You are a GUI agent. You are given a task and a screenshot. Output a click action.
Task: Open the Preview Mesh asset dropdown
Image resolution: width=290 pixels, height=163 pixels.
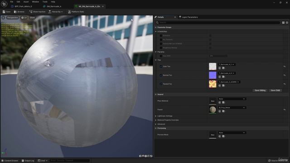click(232, 133)
